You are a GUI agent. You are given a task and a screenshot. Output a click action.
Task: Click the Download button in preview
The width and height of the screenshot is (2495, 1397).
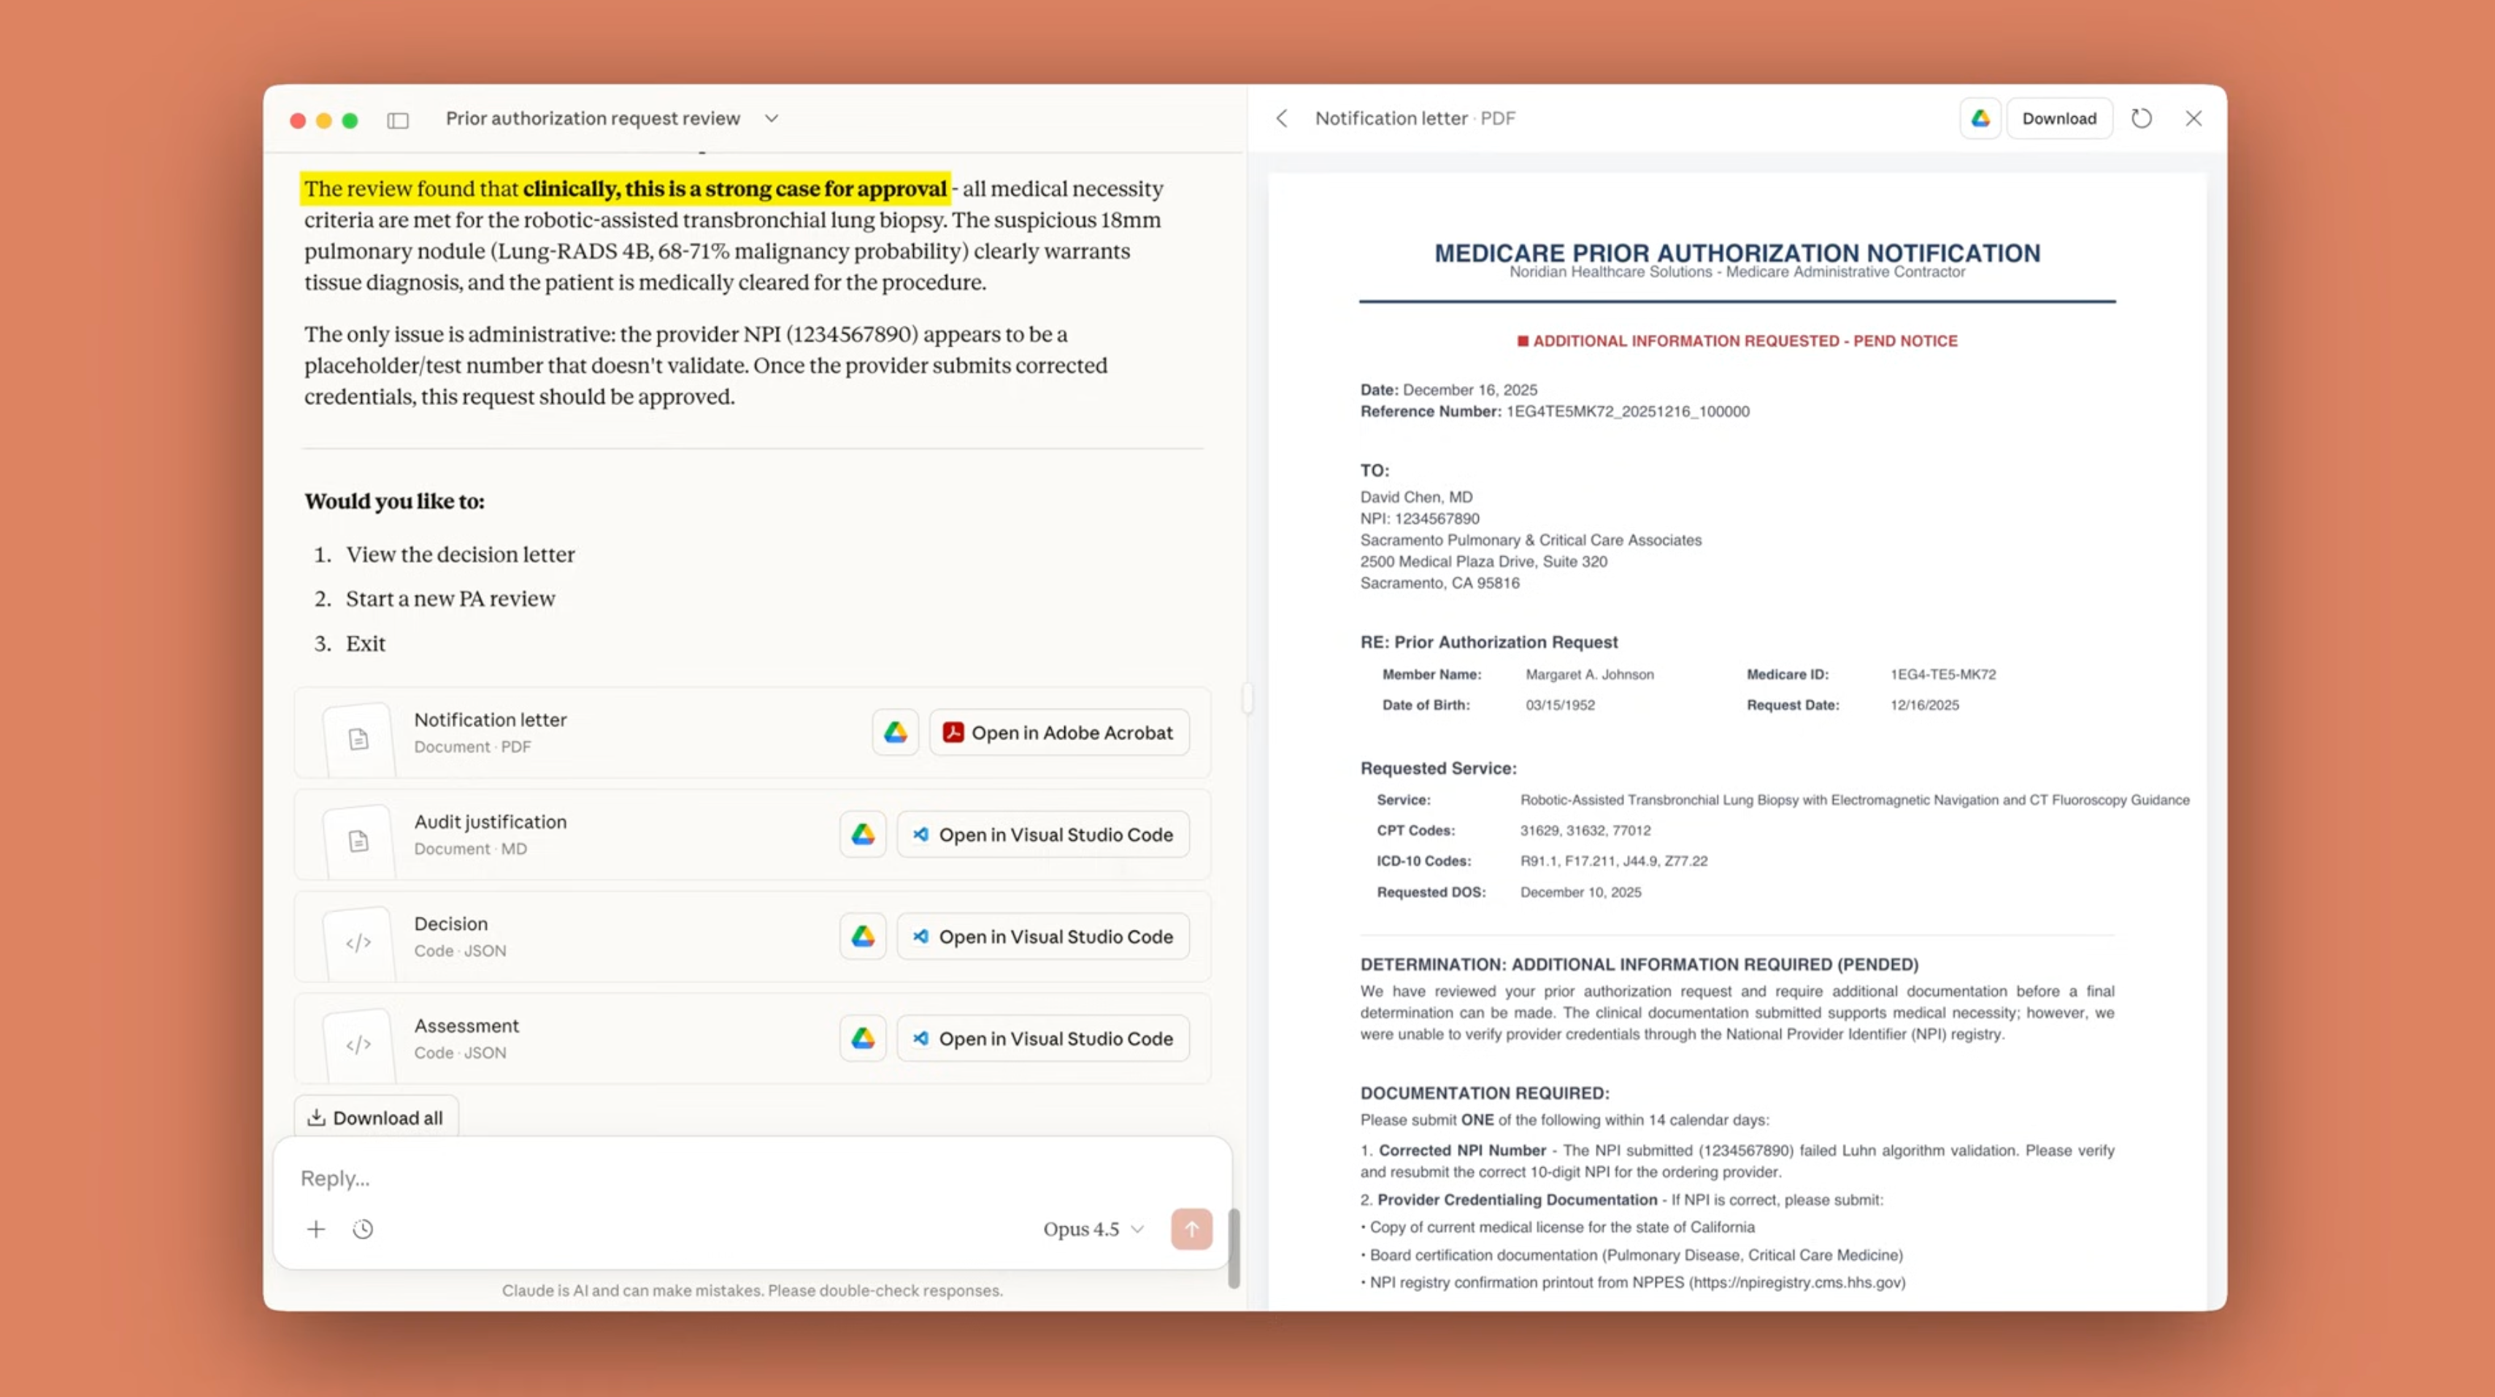coord(2058,118)
